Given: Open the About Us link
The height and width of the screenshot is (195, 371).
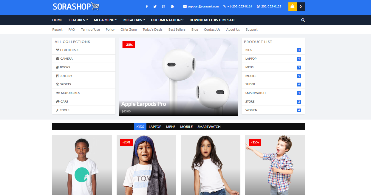Looking at the screenshot, I should pyautogui.click(x=233, y=30).
